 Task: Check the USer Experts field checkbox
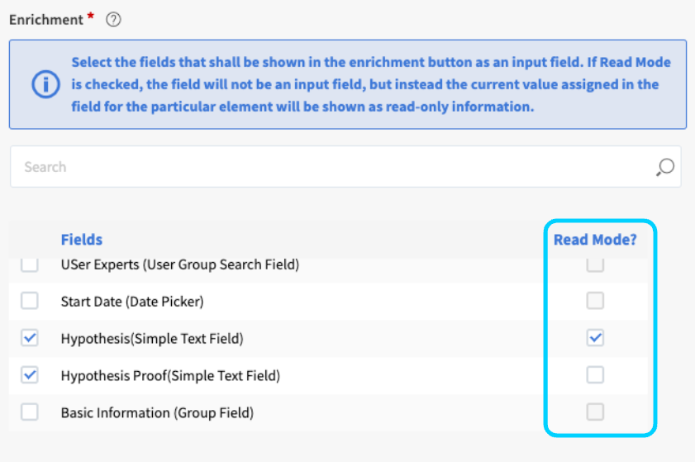pos(30,264)
